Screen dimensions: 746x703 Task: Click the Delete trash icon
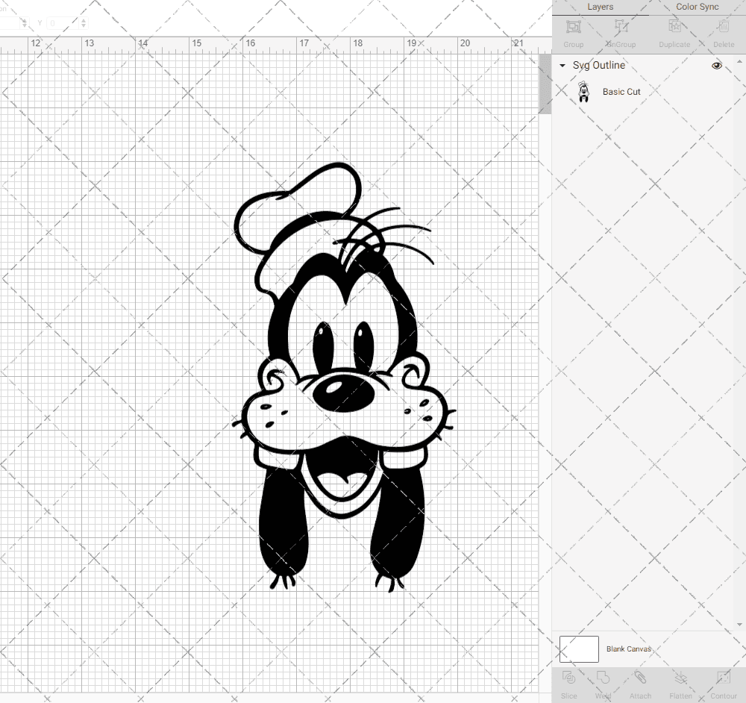tap(724, 27)
